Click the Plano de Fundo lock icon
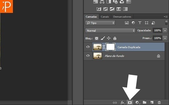 (159, 56)
